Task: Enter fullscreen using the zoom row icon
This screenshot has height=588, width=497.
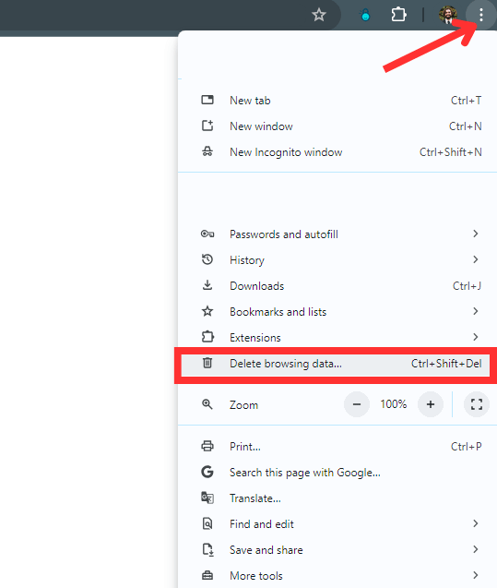Action: [477, 404]
